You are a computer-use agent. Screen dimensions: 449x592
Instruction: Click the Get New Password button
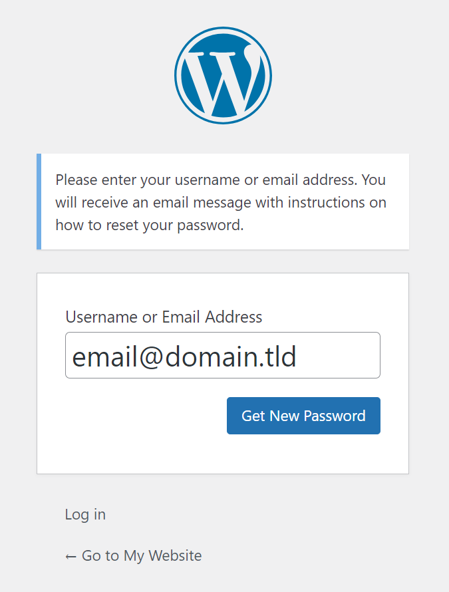pos(303,416)
